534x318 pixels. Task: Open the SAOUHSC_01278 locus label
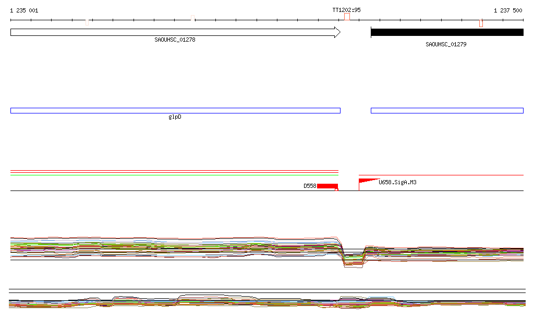coord(175,40)
